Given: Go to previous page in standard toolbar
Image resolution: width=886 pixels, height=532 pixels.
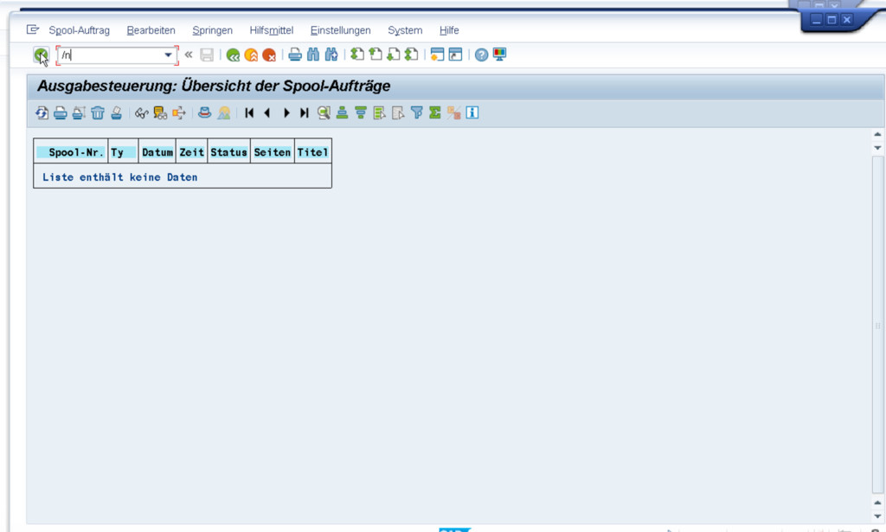Looking at the screenshot, I should [x=376, y=54].
